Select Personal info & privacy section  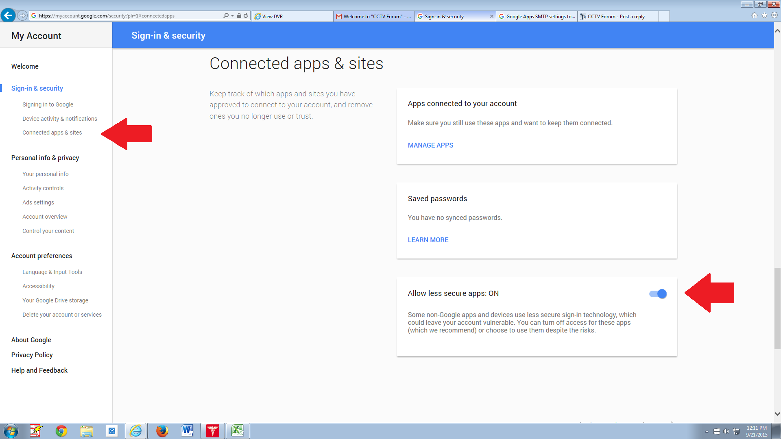click(45, 158)
